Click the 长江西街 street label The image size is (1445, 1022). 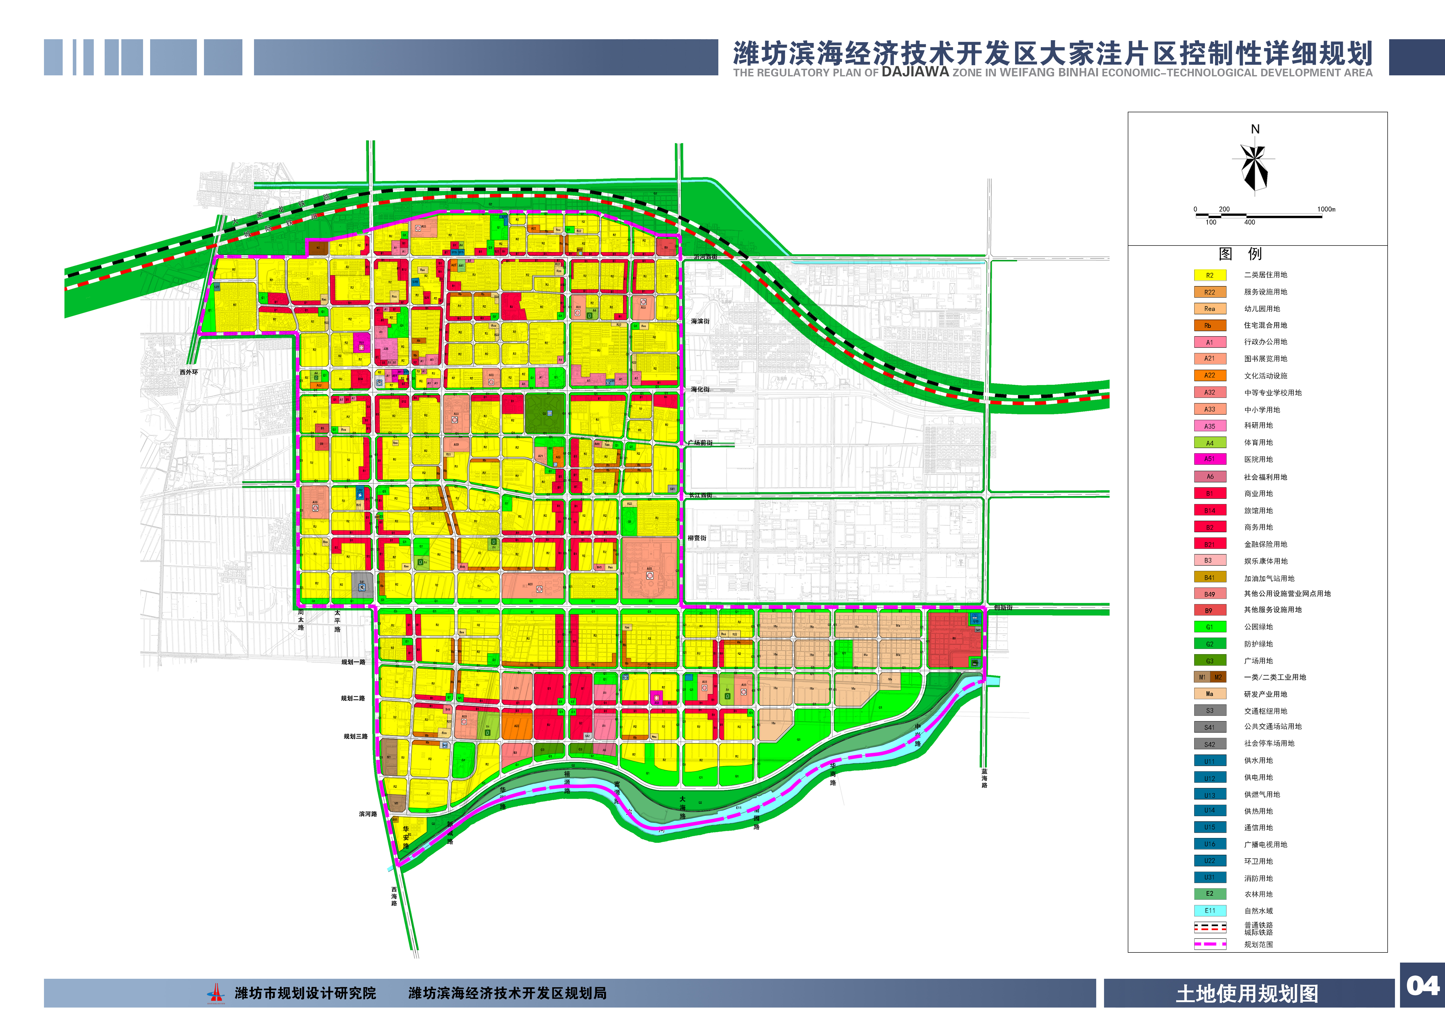click(x=700, y=495)
